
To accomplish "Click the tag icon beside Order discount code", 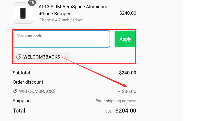I will [x=15, y=91].
